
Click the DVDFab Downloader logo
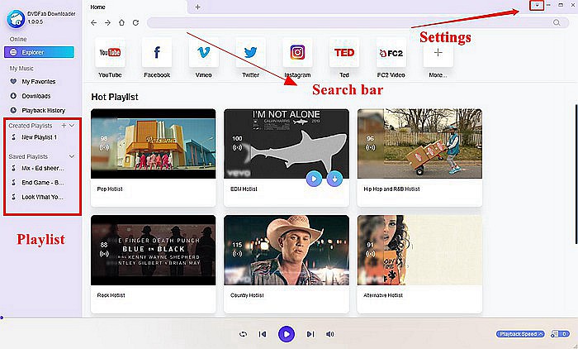pyautogui.click(x=16, y=19)
